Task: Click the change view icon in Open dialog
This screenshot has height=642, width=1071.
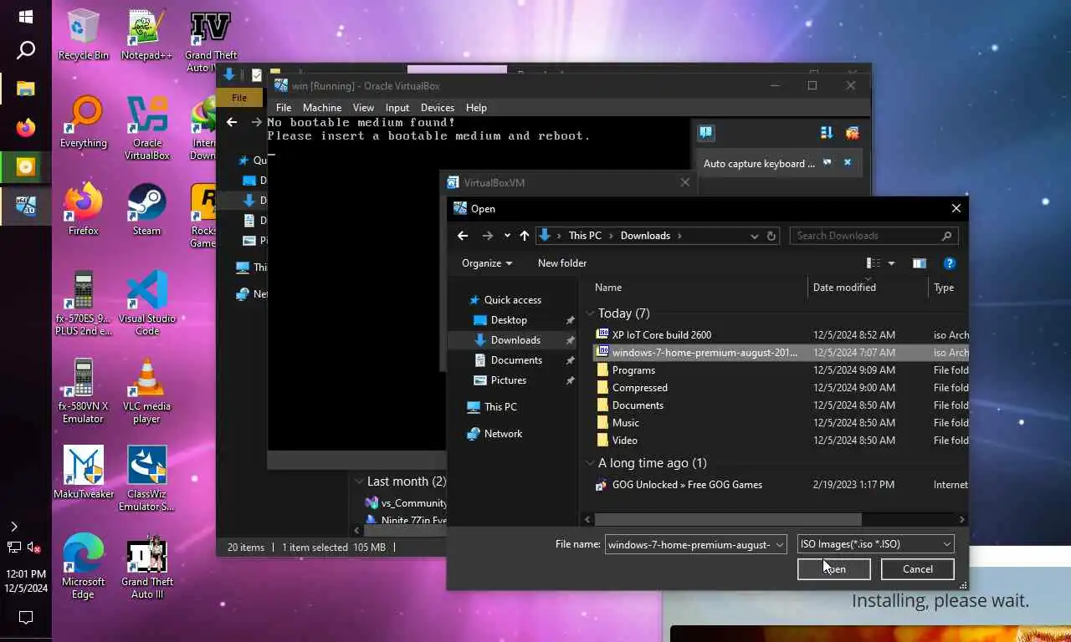Action: [874, 263]
